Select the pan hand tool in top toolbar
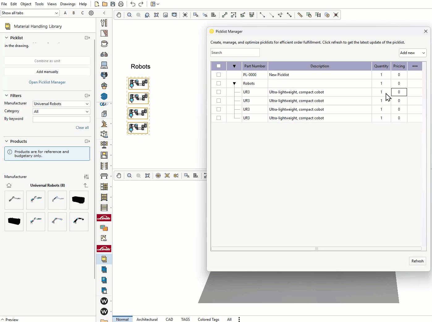Screen dimensions: 432x322 119,15
